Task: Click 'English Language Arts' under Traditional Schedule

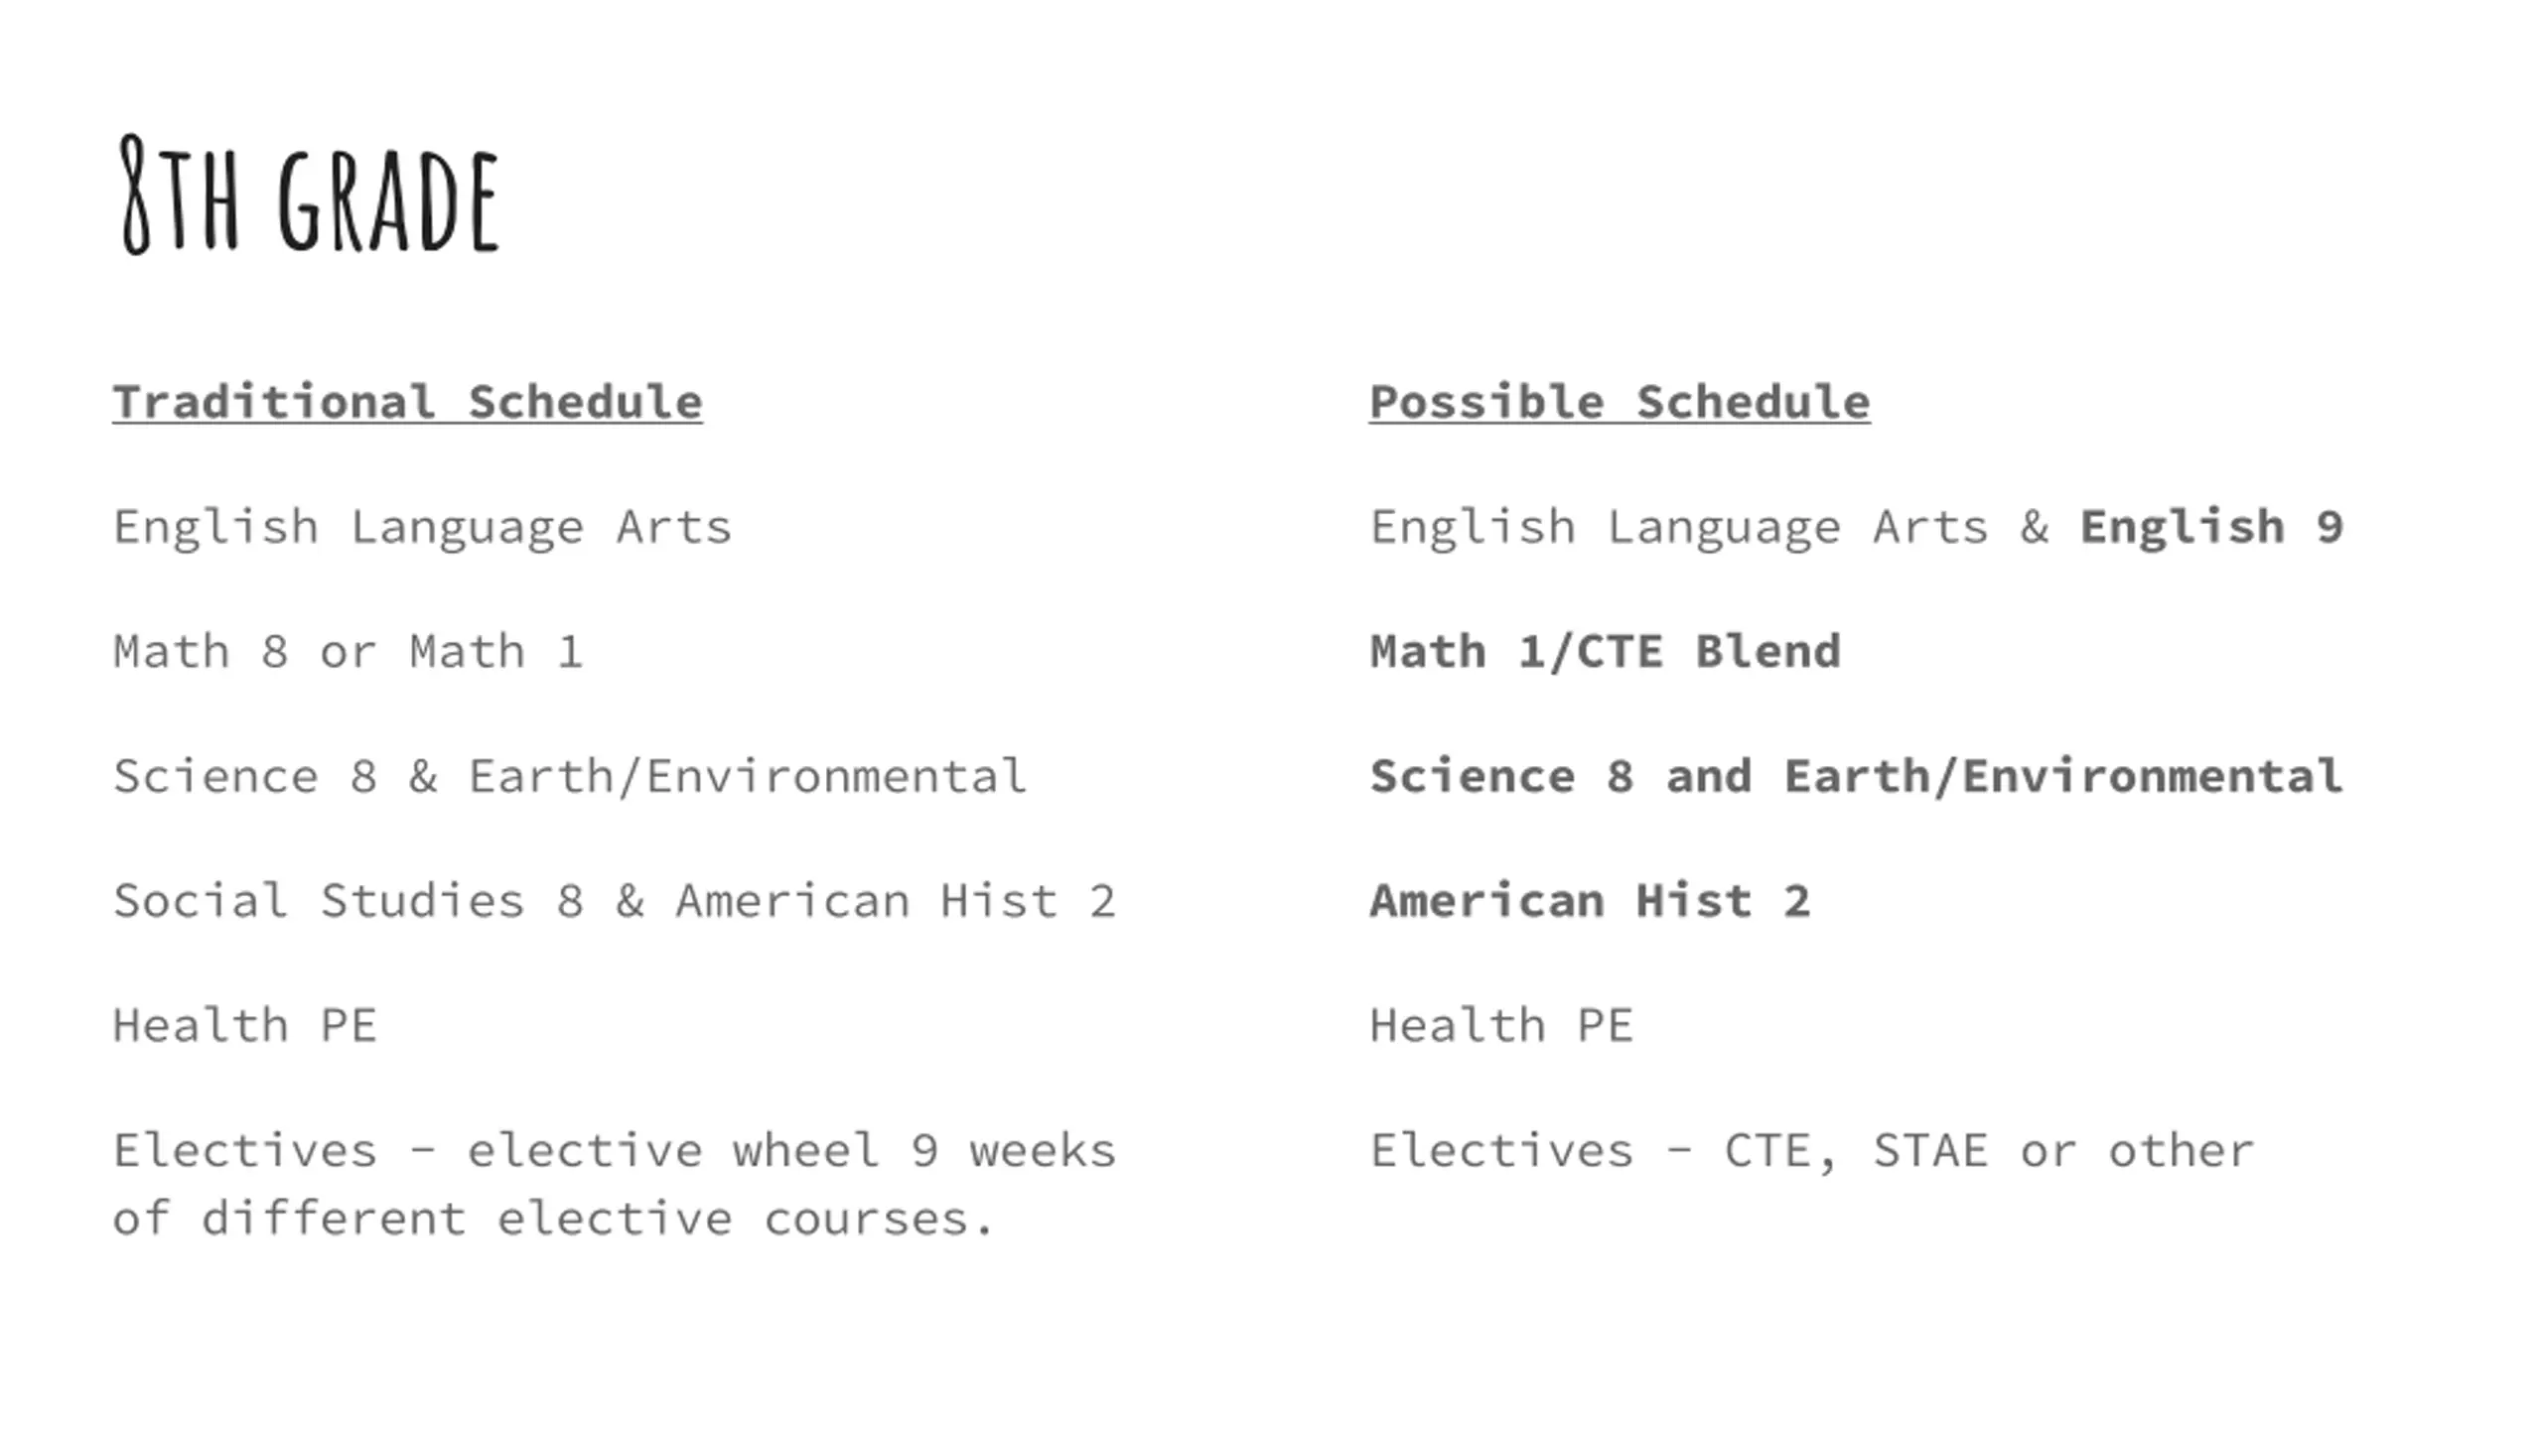Action: coord(422,528)
